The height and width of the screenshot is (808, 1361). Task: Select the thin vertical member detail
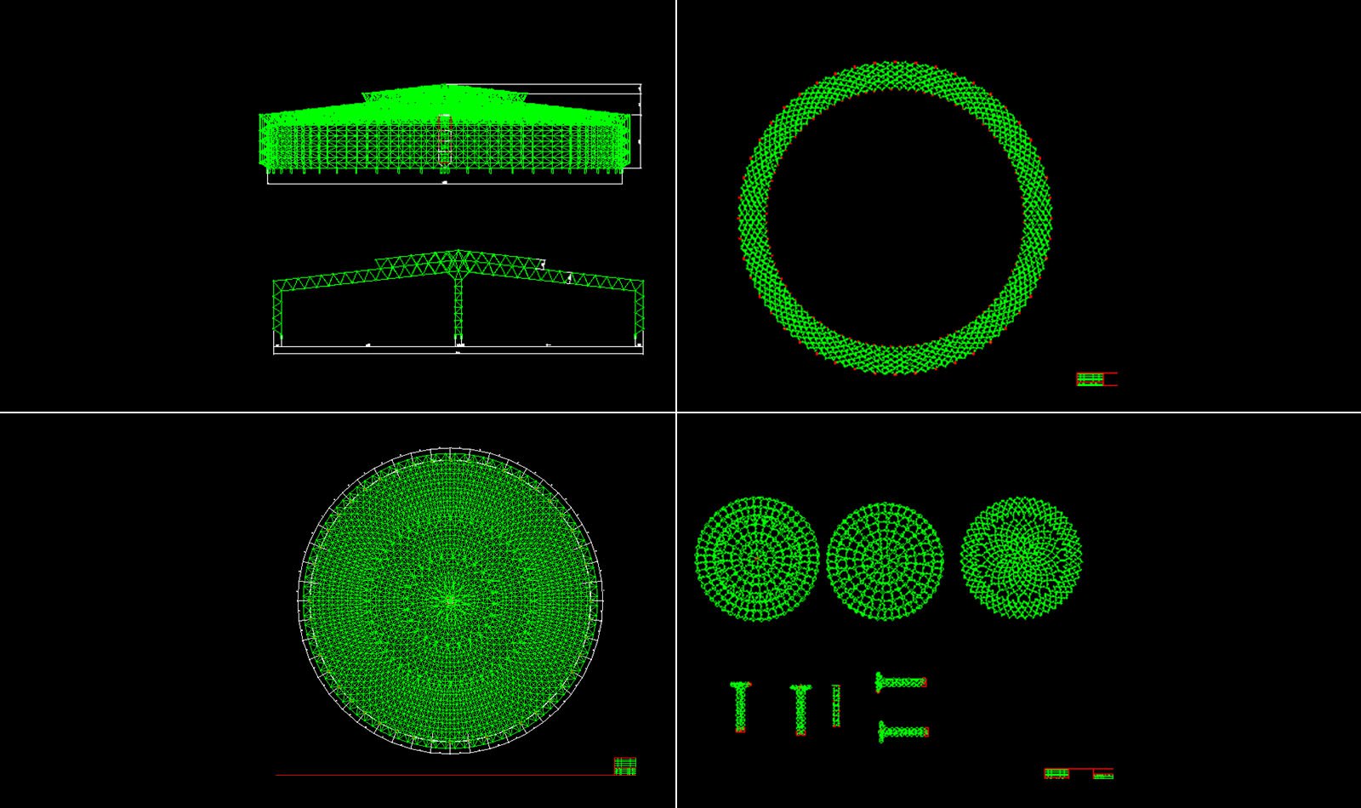(x=836, y=706)
